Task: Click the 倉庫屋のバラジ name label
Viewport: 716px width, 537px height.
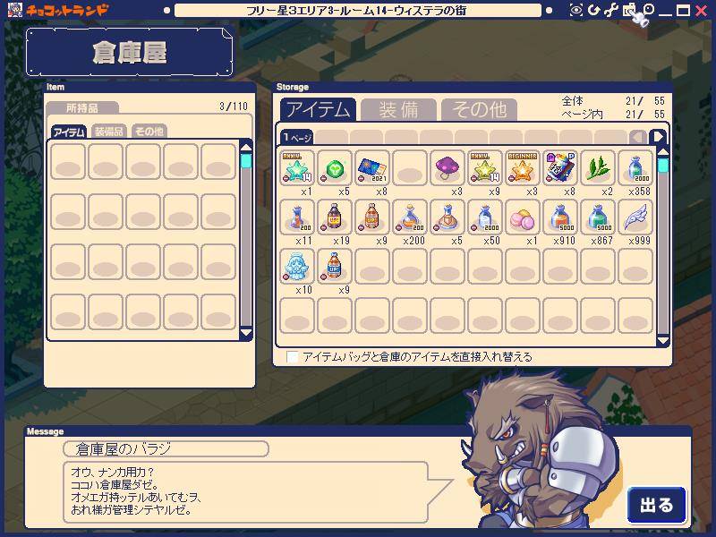Action: point(166,449)
